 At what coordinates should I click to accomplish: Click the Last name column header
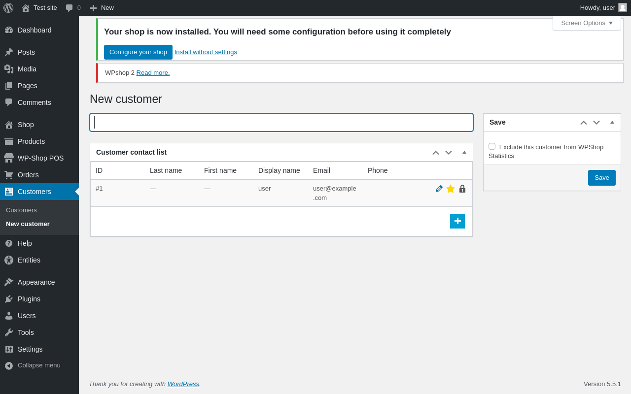[166, 170]
